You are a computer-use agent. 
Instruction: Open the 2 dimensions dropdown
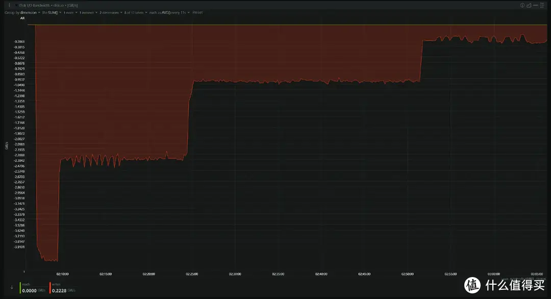point(111,13)
